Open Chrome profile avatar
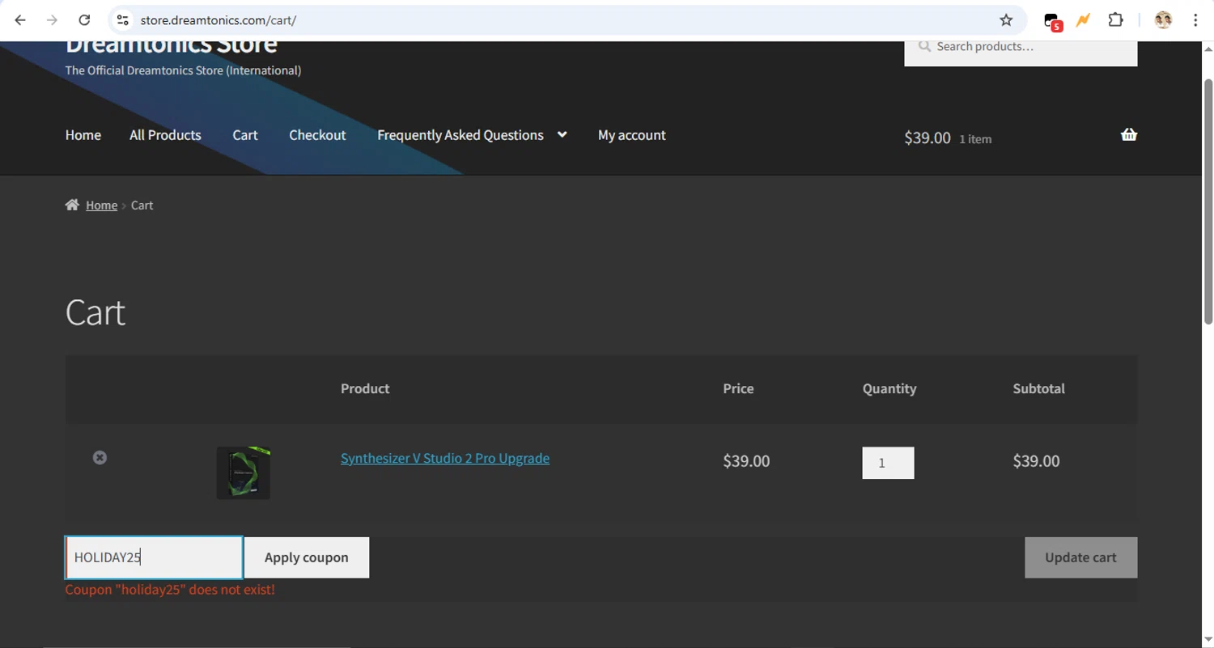 pos(1163,20)
